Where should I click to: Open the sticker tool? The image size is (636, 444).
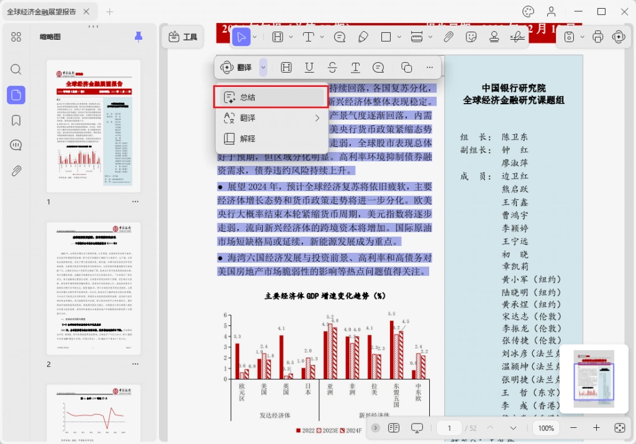click(471, 37)
